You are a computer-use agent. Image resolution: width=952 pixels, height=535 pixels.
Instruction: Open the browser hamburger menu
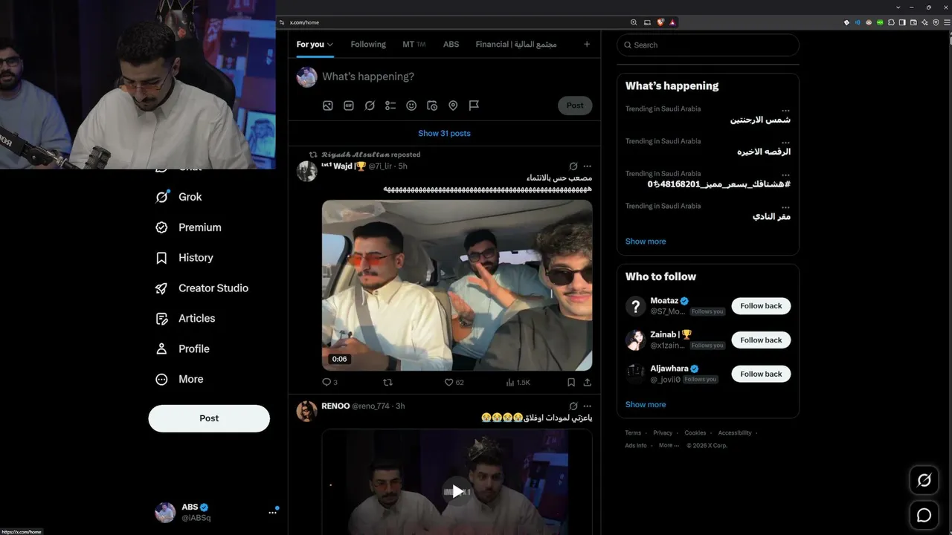pyautogui.click(x=945, y=22)
